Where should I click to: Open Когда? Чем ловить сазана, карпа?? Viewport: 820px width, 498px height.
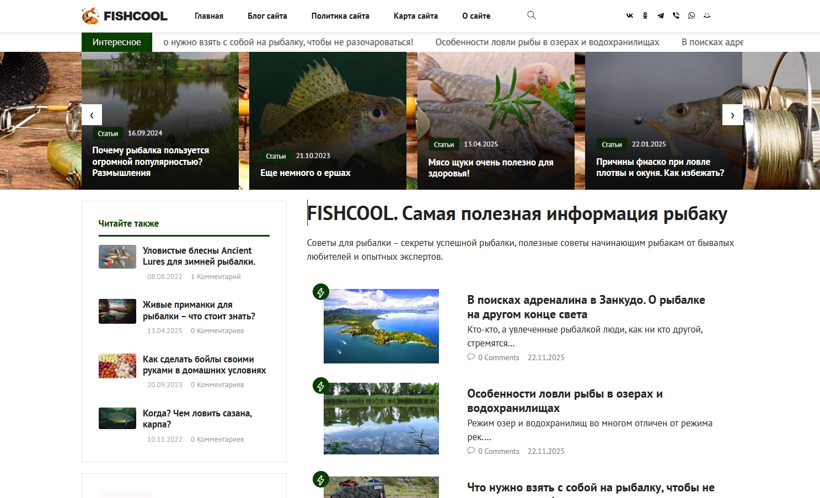(197, 419)
